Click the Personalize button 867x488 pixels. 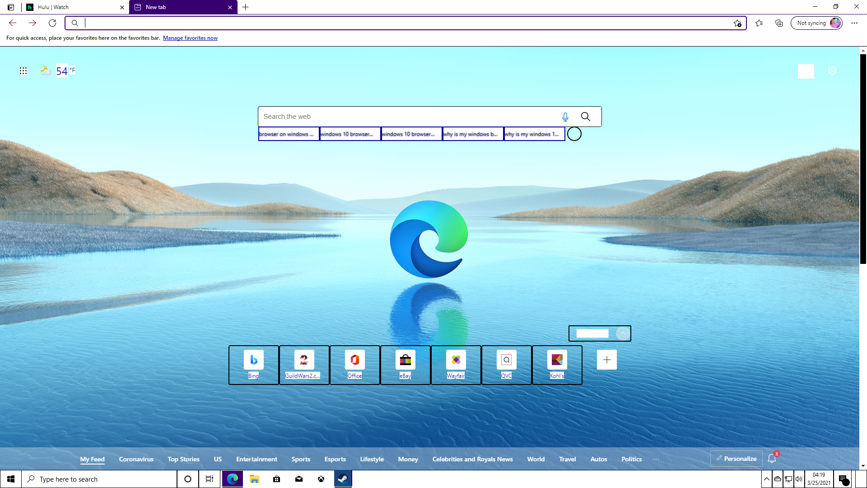(736, 459)
